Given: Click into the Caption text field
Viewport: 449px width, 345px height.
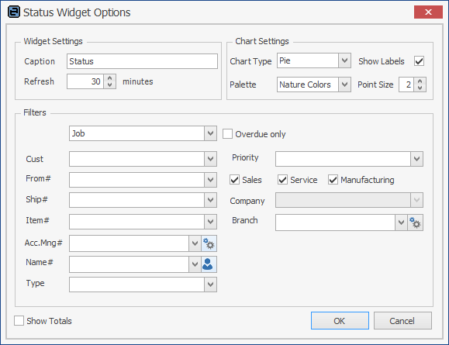Looking at the screenshot, I should click(x=142, y=61).
